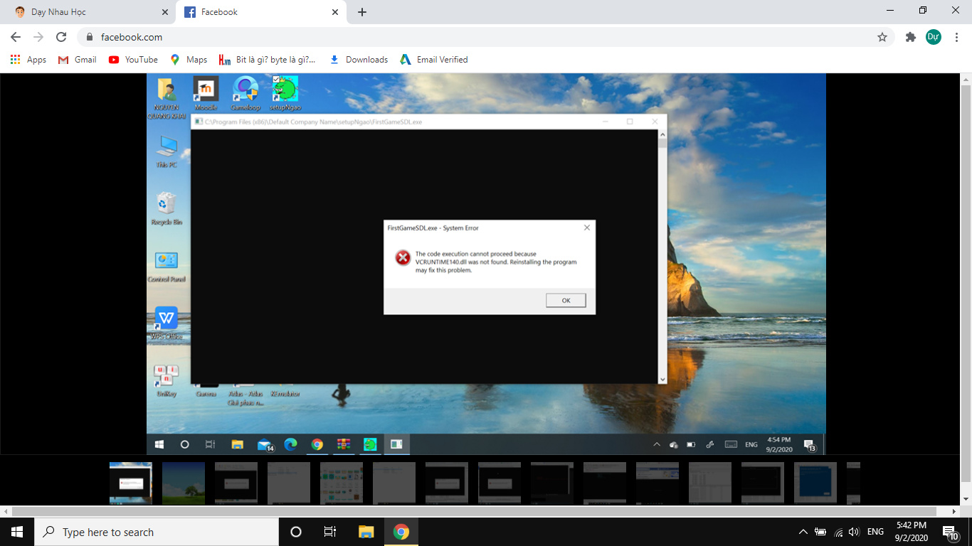This screenshot has width=972, height=546.
Task: Click the Chrome back arrow button
Action: (16, 37)
